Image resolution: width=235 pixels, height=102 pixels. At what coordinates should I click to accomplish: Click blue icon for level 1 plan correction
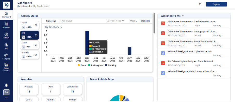pyautogui.click(x=163, y=53)
